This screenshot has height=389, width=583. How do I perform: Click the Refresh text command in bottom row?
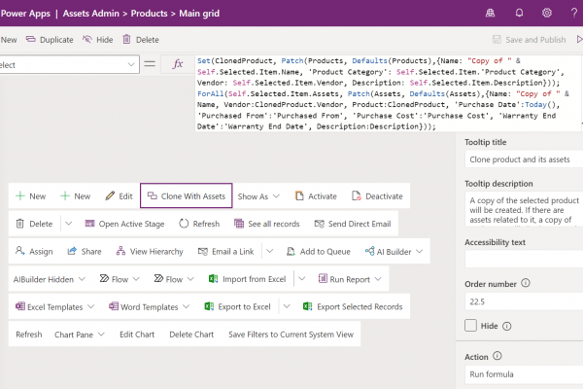coord(28,335)
